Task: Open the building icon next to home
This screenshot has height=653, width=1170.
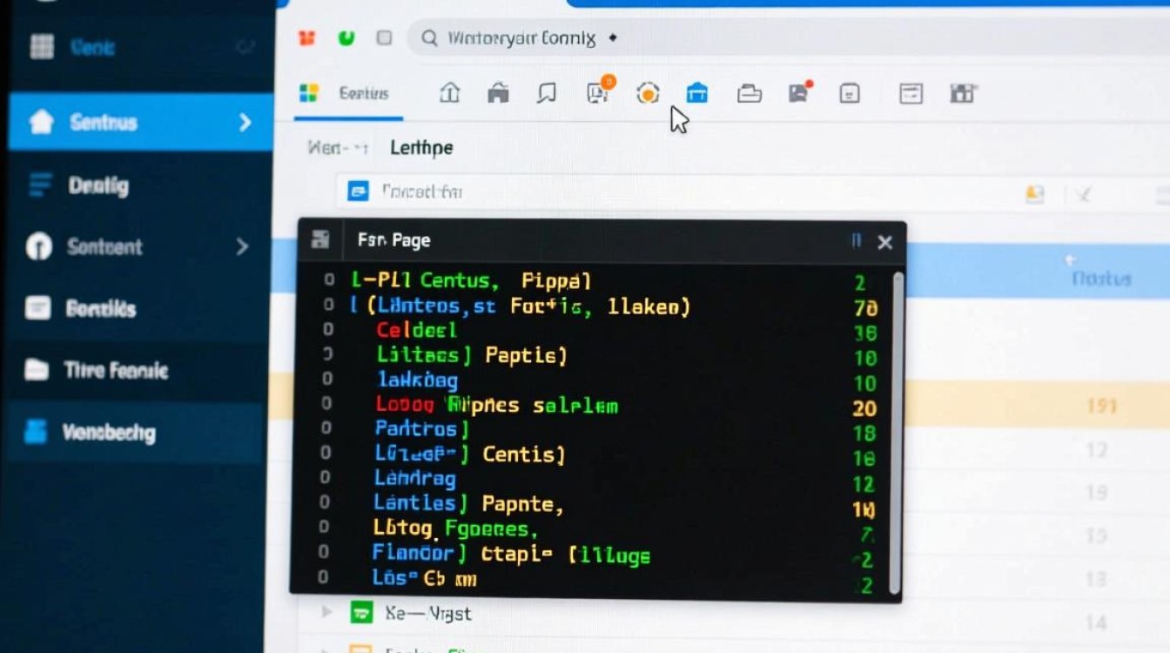Action: [498, 92]
